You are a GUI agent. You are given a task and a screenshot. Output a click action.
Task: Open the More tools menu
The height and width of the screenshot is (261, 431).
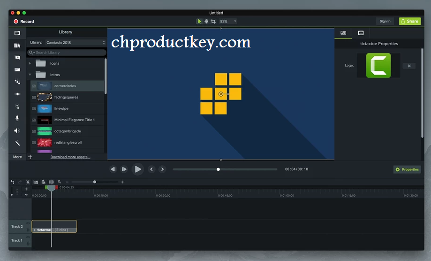click(17, 157)
